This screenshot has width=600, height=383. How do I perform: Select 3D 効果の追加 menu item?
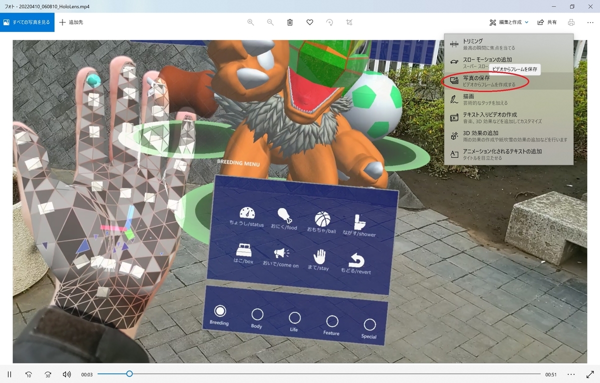508,136
